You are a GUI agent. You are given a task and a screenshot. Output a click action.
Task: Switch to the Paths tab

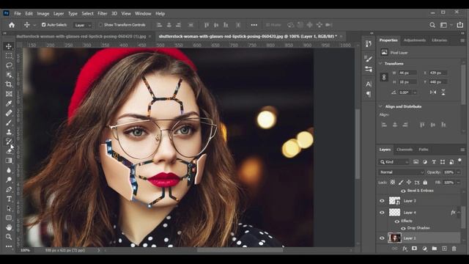tap(424, 150)
